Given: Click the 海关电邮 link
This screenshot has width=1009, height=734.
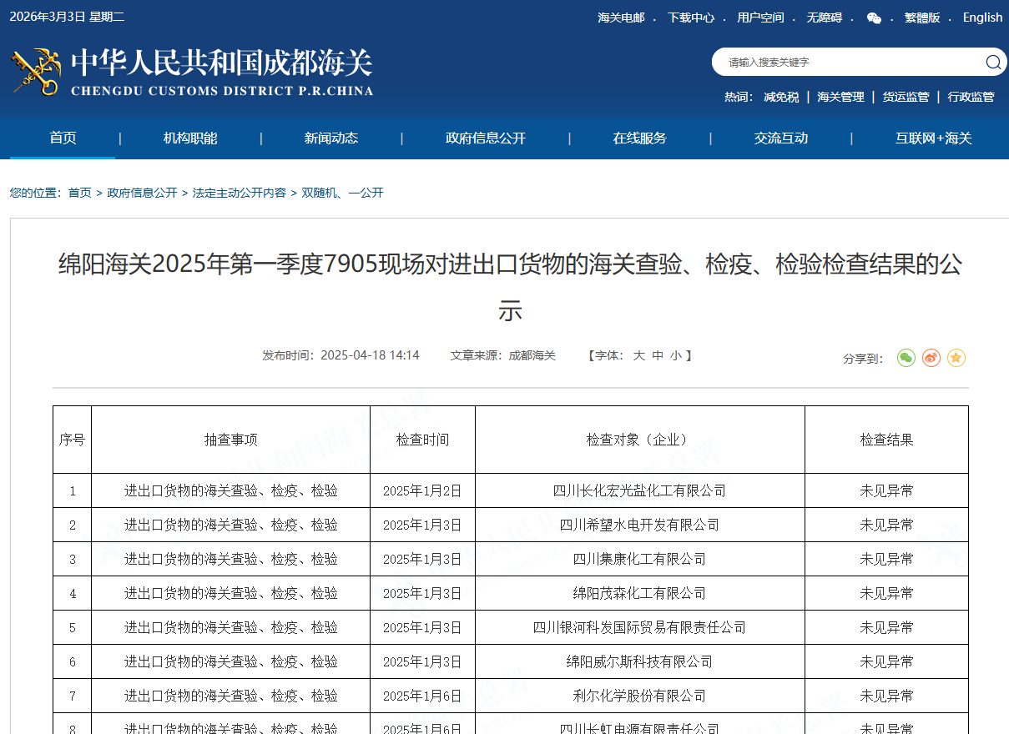Looking at the screenshot, I should coord(621,18).
